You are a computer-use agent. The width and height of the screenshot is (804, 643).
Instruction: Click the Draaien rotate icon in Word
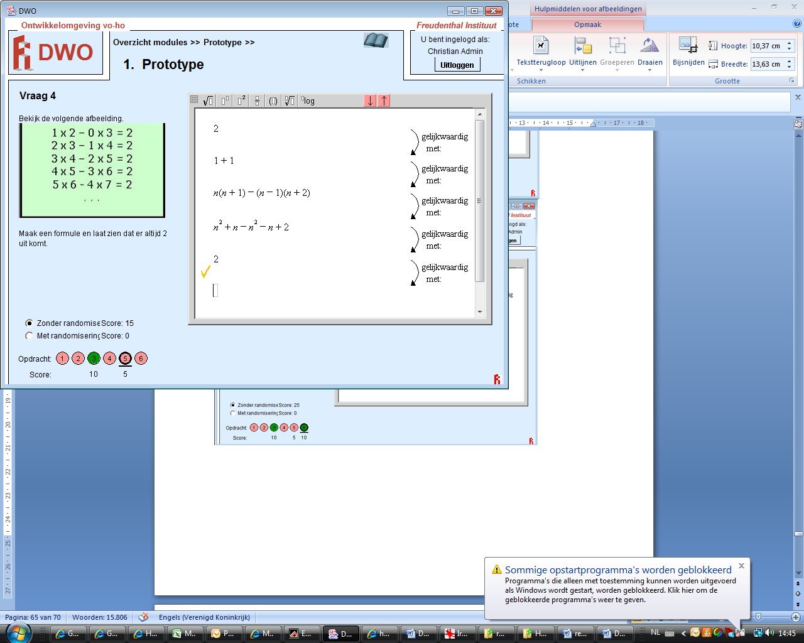click(x=649, y=45)
